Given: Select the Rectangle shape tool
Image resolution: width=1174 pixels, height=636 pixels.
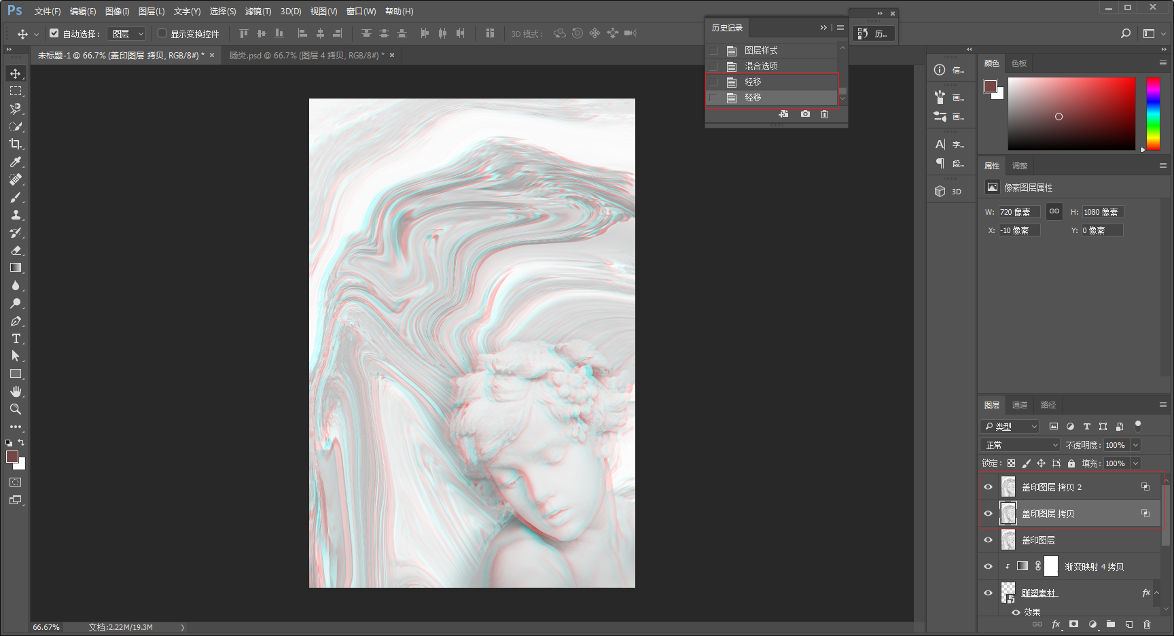Looking at the screenshot, I should coord(16,374).
